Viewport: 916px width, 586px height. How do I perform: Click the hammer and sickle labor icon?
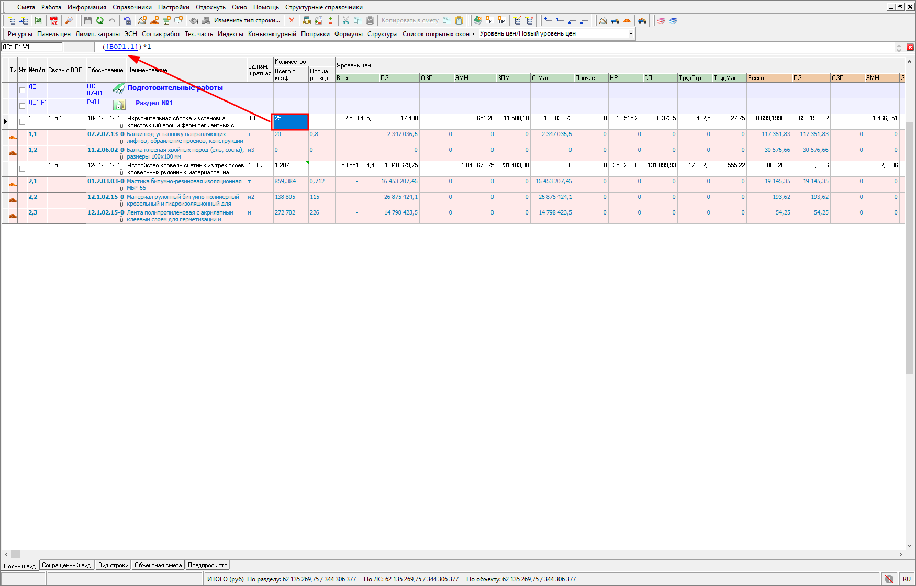[603, 20]
